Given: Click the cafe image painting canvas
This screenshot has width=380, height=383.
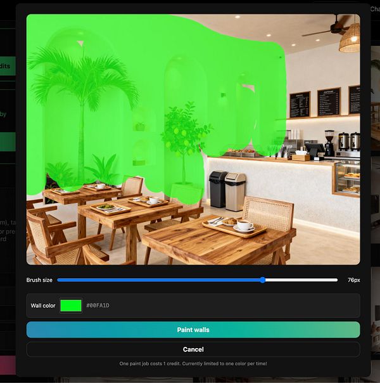Looking at the screenshot, I should coord(193,140).
